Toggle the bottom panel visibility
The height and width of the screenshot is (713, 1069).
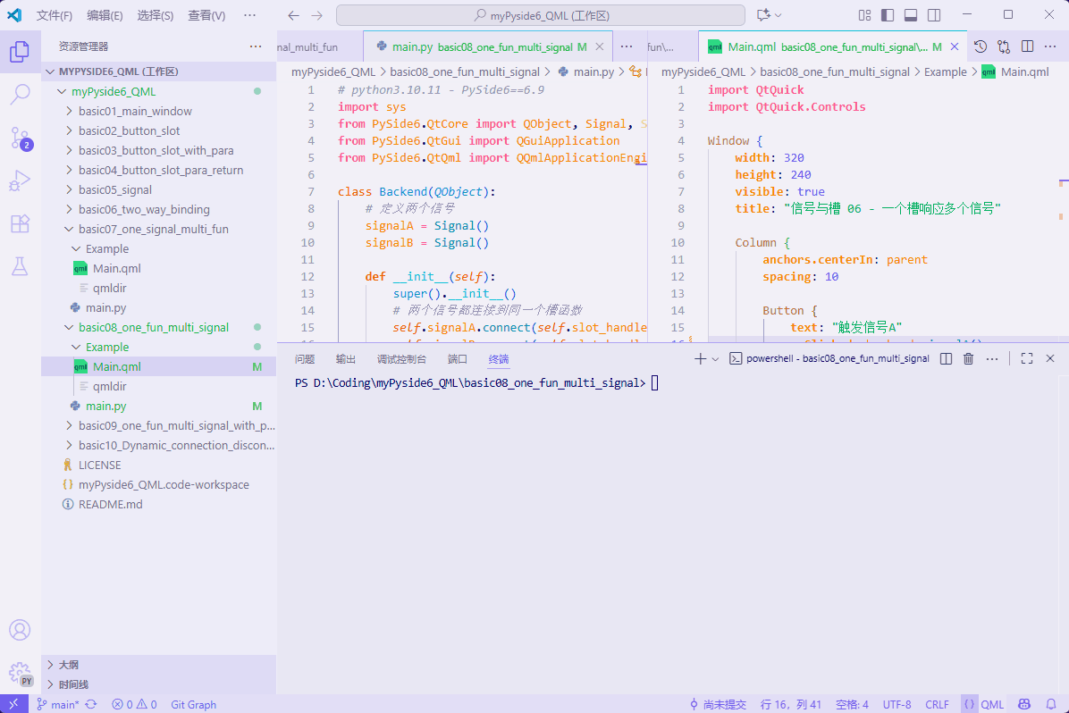(x=911, y=15)
